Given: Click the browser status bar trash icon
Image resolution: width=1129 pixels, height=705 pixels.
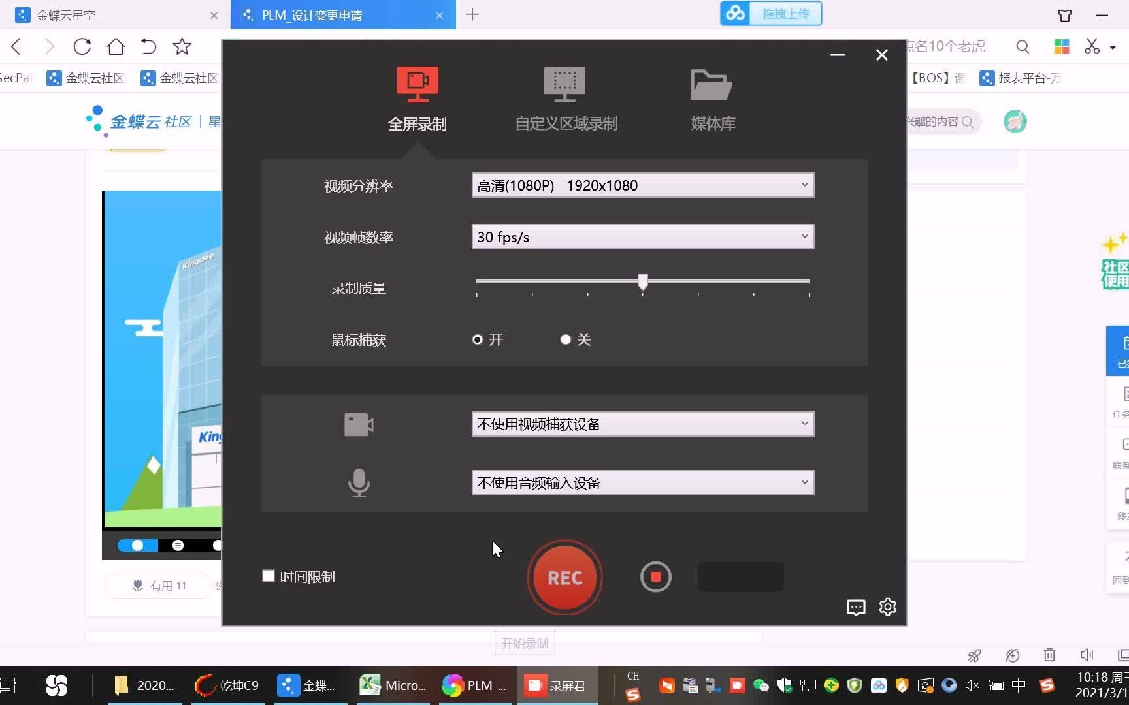Looking at the screenshot, I should point(1049,655).
